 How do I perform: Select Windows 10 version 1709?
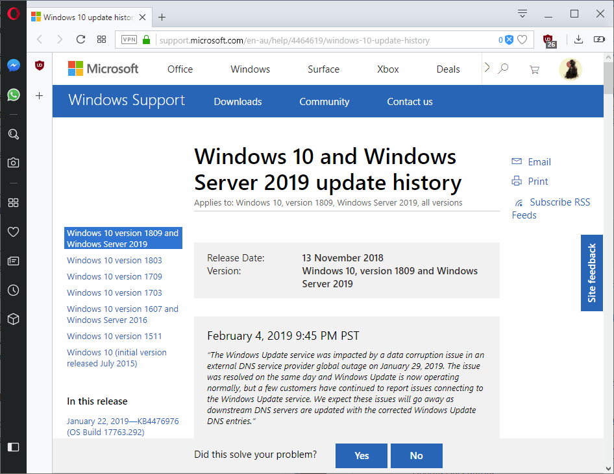point(114,276)
